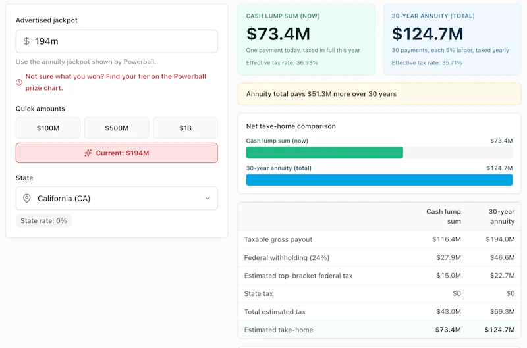
Task: Open the Powerball prize chart link
Action: (x=116, y=82)
